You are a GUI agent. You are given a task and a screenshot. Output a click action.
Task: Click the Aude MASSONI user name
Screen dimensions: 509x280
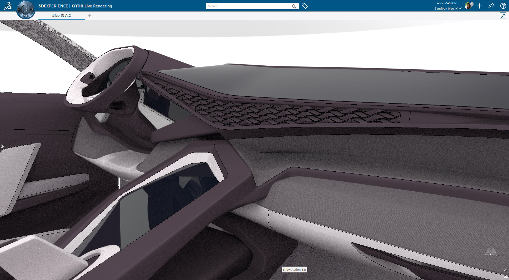coord(447,3)
